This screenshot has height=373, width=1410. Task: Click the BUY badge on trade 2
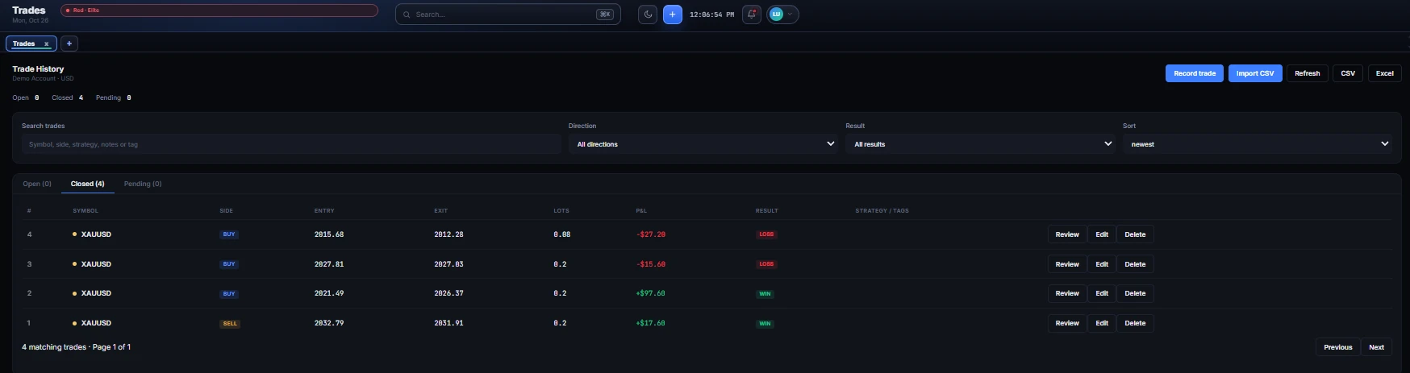point(229,294)
